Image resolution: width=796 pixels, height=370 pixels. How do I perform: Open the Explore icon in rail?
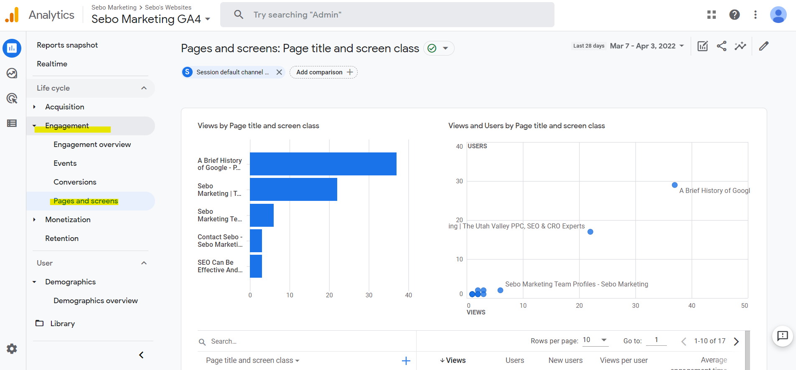[12, 73]
